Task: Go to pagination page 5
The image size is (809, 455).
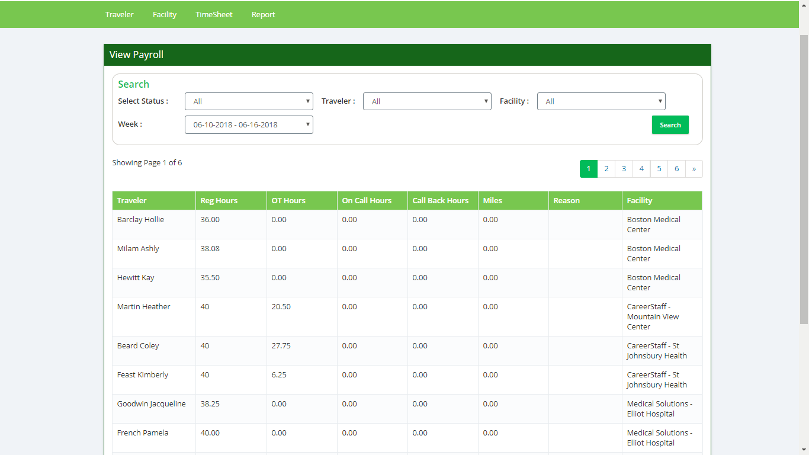Action: pyautogui.click(x=659, y=169)
